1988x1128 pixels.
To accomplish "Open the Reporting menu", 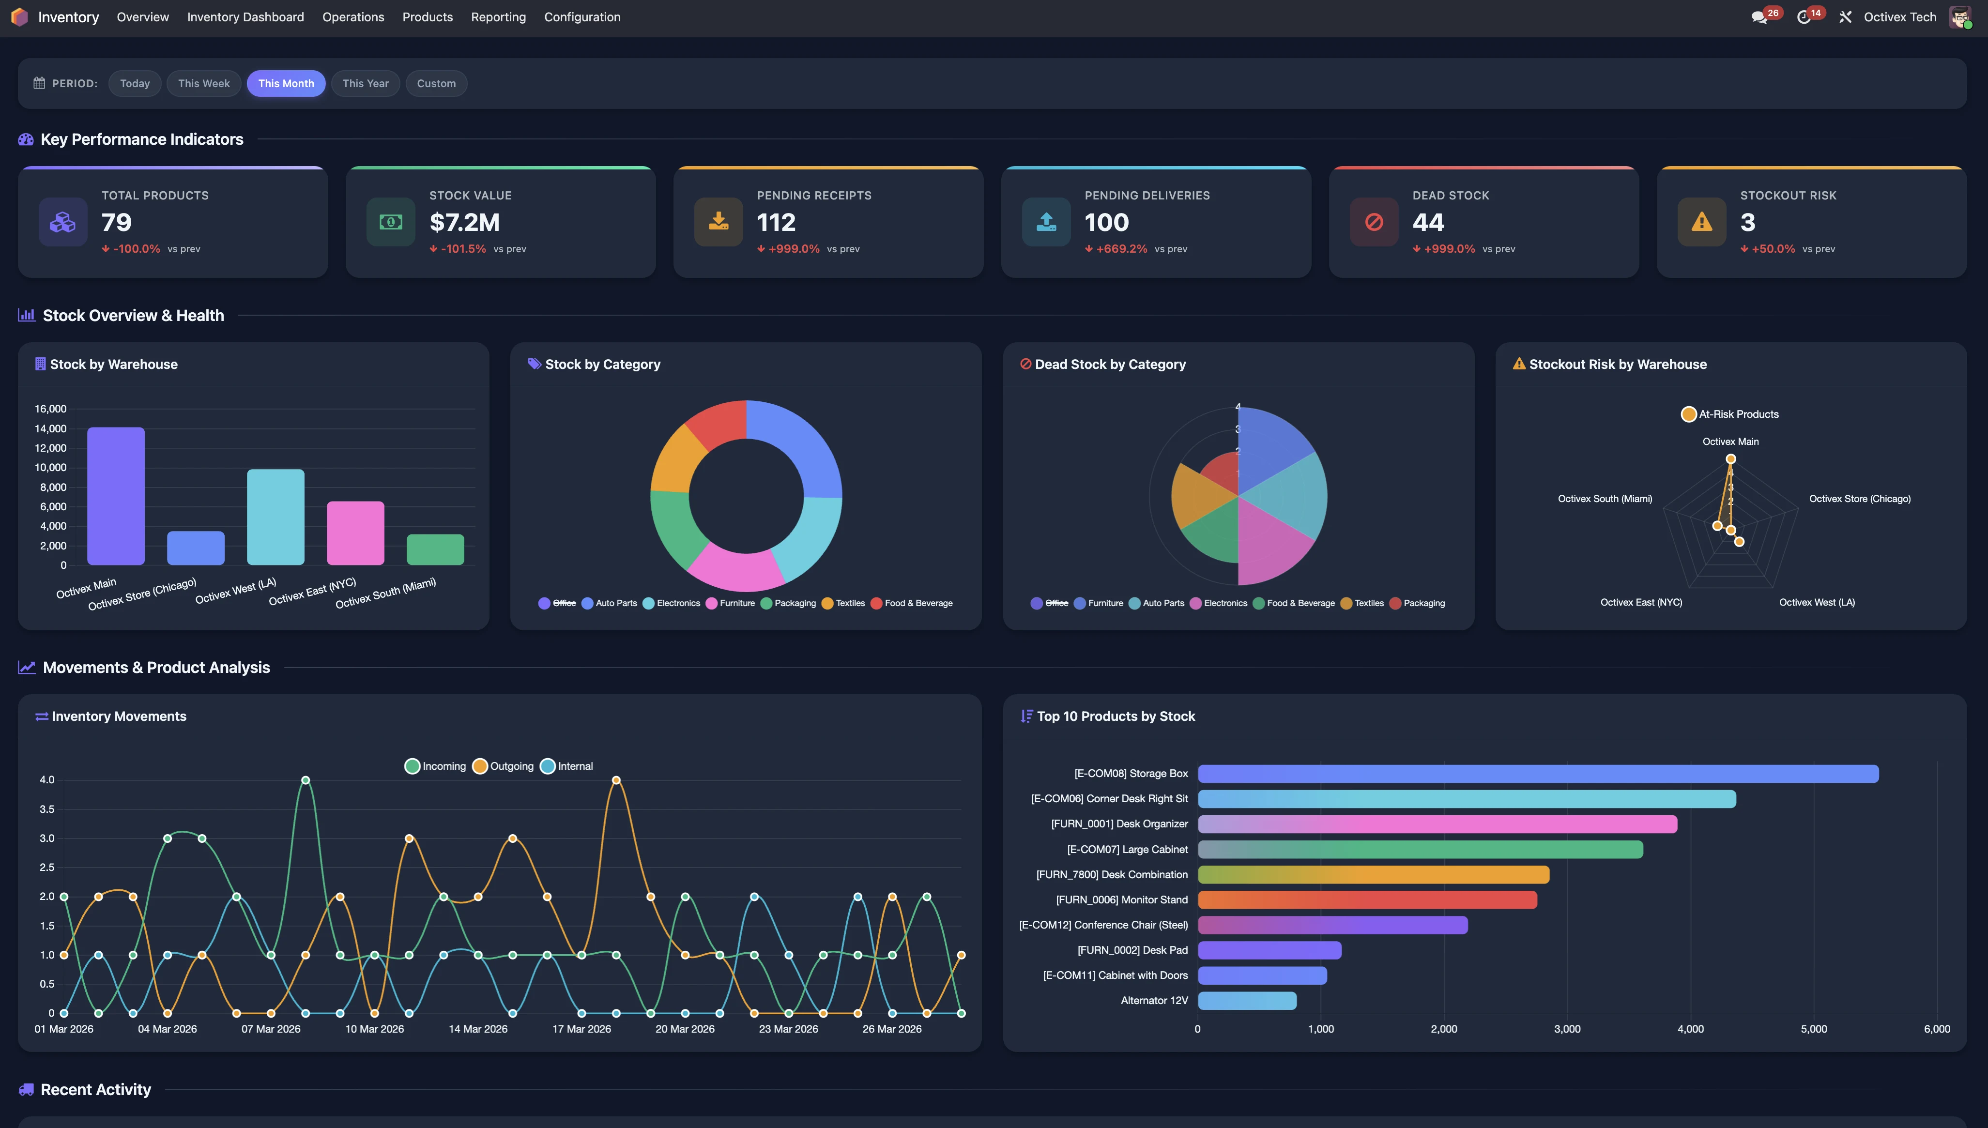I will click(498, 17).
